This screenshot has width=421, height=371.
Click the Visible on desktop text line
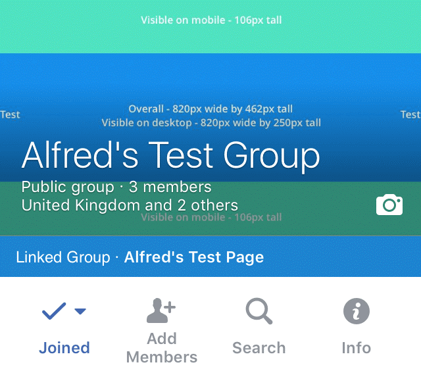[211, 123]
